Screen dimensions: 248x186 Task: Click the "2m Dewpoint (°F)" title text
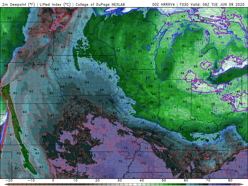tap(18, 5)
